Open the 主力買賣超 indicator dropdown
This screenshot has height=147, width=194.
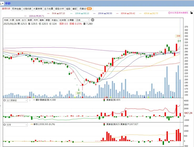click(17, 100)
